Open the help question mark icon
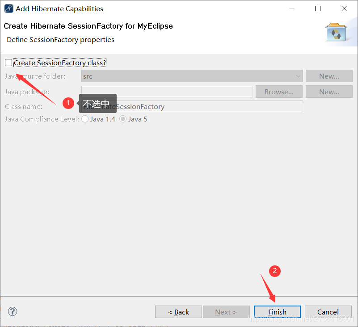Viewport: 358px width, 327px height. coord(13,311)
